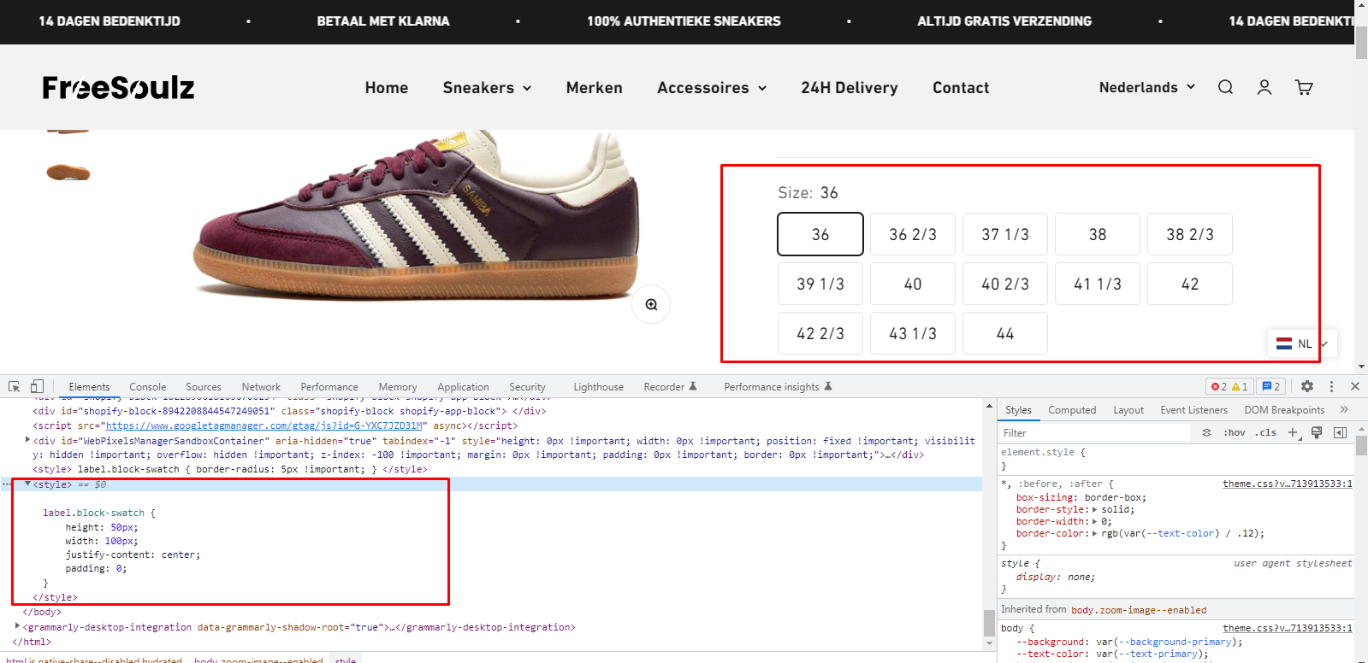
Task: Expand the Accessoires menu dropdown
Action: 712,87
